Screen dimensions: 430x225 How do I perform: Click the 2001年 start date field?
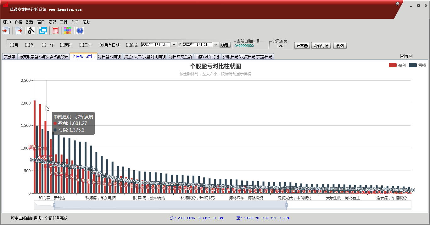[156, 45]
